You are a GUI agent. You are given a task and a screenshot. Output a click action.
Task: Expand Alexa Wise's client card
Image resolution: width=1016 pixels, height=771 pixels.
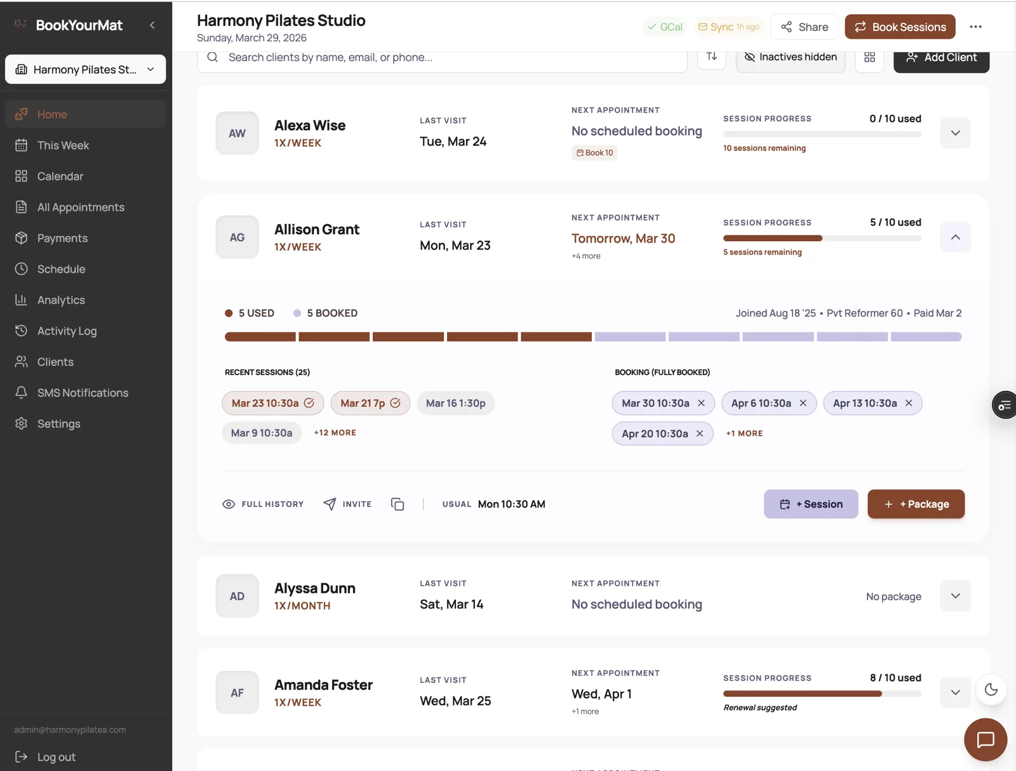coord(956,133)
